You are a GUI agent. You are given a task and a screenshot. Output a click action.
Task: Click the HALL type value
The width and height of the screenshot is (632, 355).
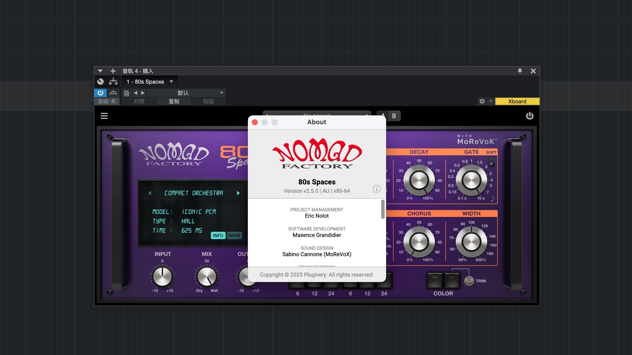(188, 221)
